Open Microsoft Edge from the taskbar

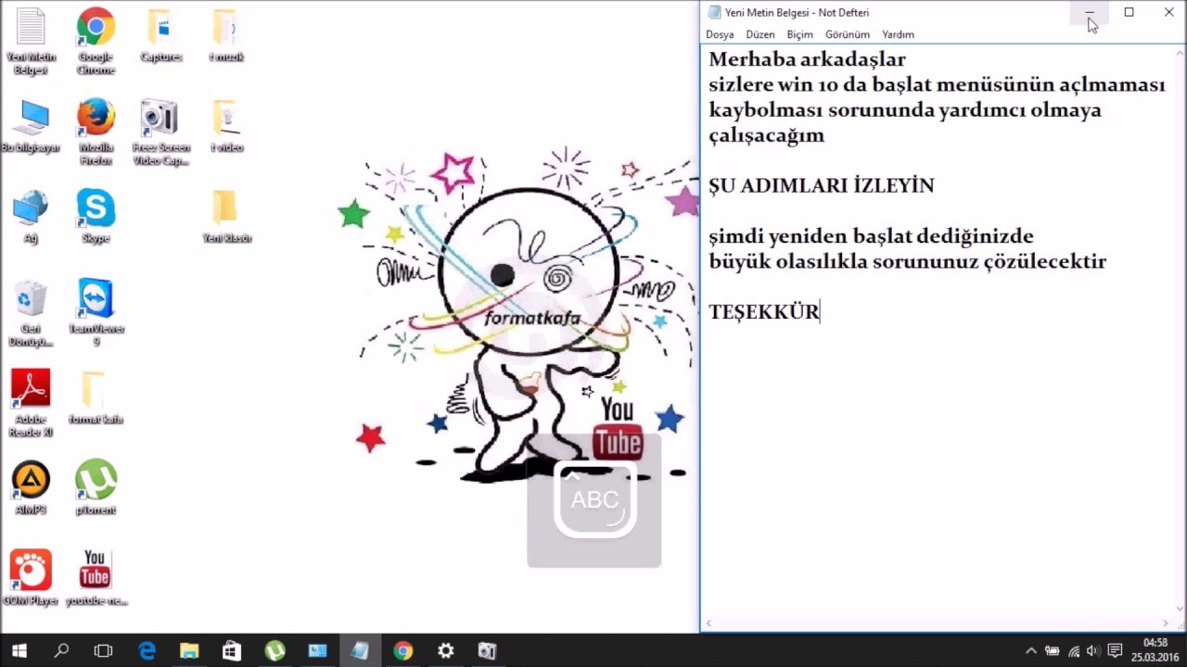pyautogui.click(x=147, y=651)
